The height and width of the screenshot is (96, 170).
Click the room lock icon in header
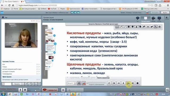pyautogui.click(x=75, y=13)
